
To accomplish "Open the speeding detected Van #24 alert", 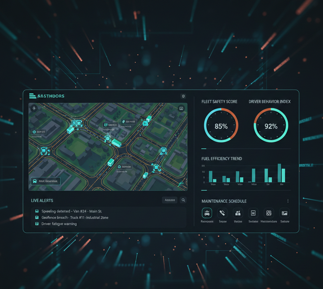I will pos(72,211).
